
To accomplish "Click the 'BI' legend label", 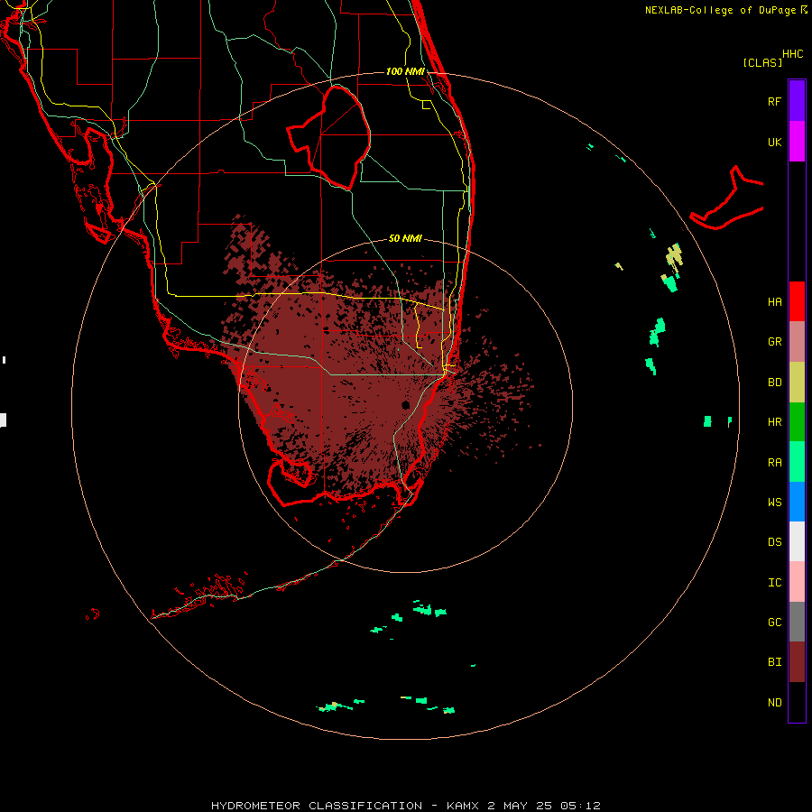I will coord(774,662).
